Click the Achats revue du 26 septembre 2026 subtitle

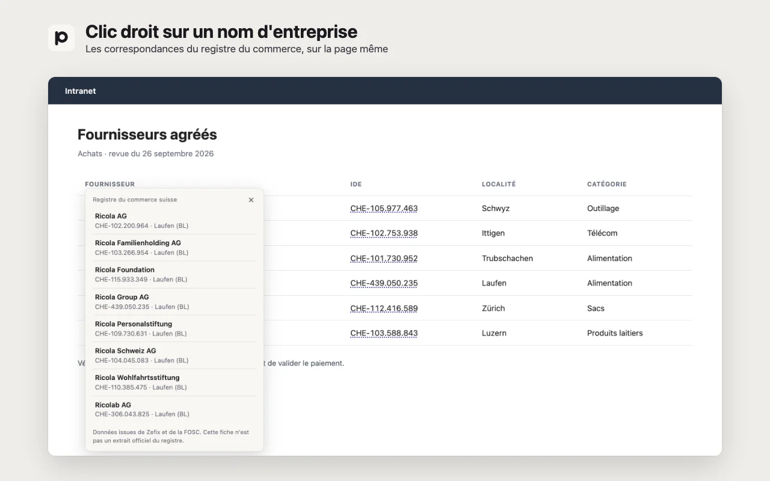(146, 154)
